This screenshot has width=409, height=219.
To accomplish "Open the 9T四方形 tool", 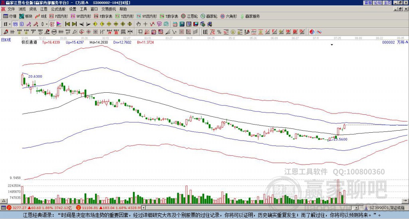I will 147,16.
